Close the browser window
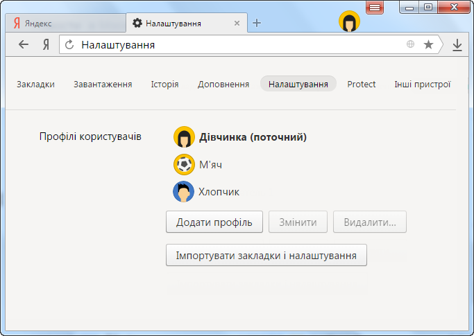This screenshot has height=336, width=474. point(454,7)
